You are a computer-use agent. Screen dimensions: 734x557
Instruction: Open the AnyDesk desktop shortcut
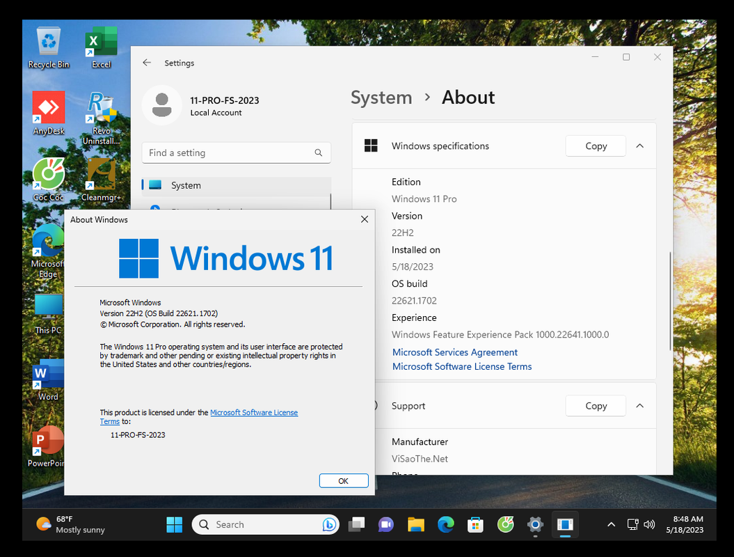coord(49,113)
